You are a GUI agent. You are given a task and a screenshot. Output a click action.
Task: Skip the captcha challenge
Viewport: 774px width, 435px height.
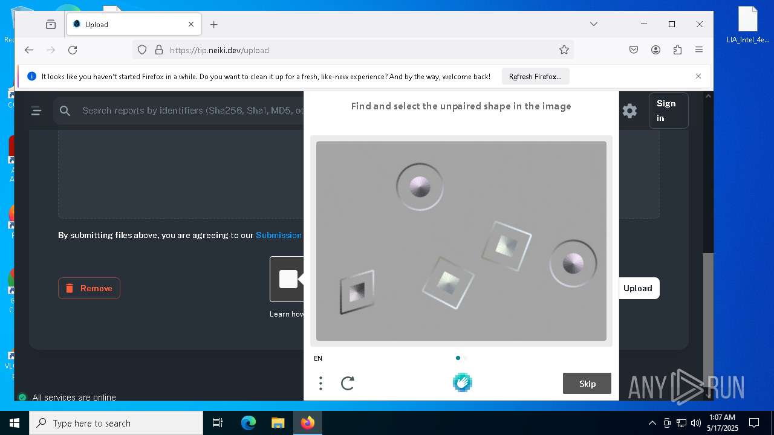[587, 384]
